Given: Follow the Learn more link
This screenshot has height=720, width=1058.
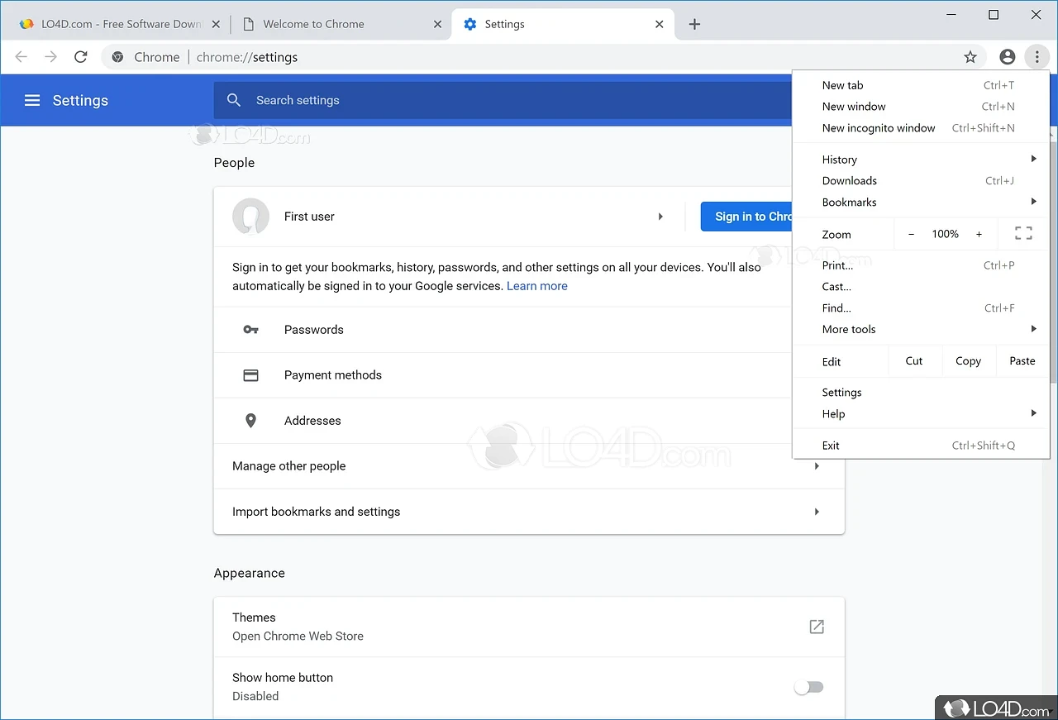Looking at the screenshot, I should click(536, 286).
